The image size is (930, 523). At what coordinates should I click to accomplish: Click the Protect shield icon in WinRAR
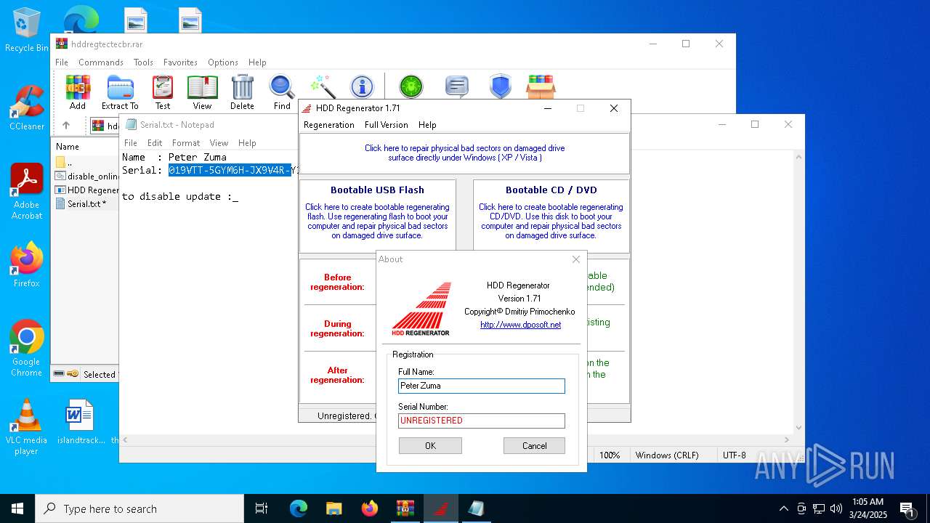click(x=501, y=86)
